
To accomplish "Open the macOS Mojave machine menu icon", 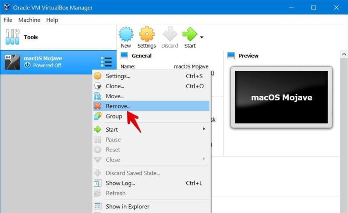I will click(x=106, y=62).
